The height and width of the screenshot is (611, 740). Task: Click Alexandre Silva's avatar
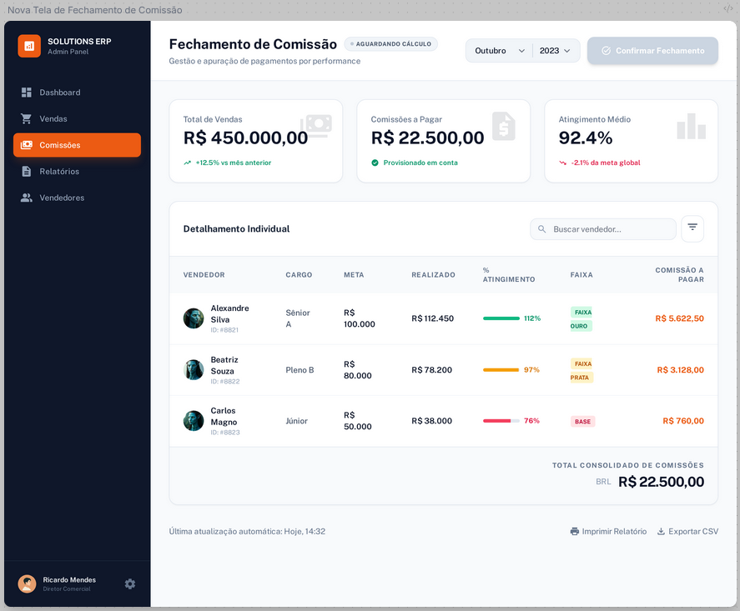(x=194, y=318)
